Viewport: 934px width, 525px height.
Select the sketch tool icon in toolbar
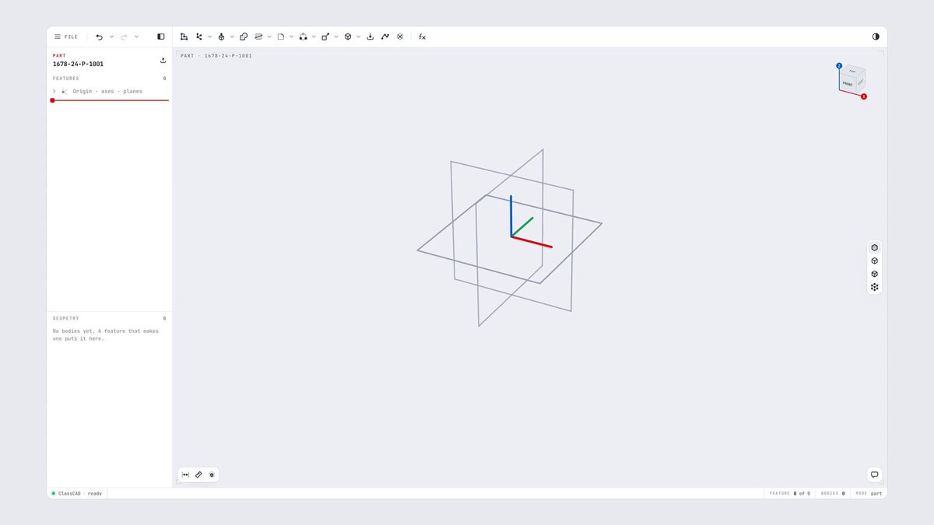coord(184,37)
